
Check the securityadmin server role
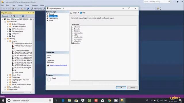point(72,37)
